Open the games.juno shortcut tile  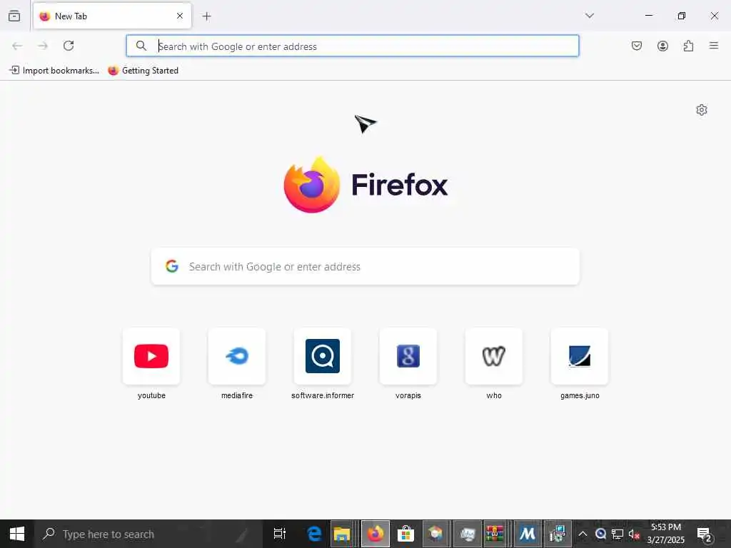tap(580, 356)
